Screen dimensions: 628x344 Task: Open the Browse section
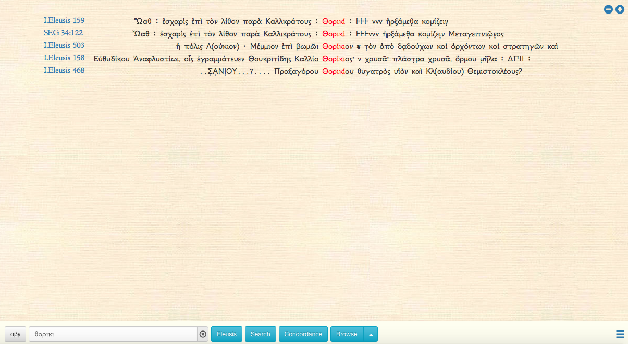(347, 334)
